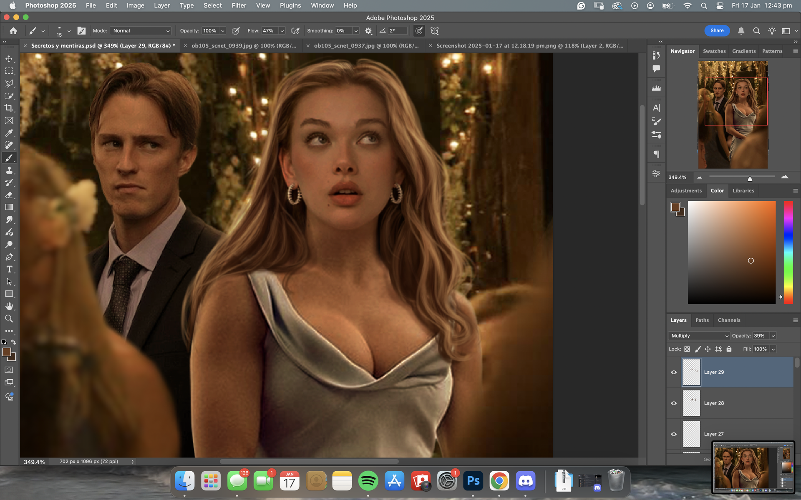Select the Horizontal Type tool
Viewport: 801px width, 500px height.
(9, 269)
